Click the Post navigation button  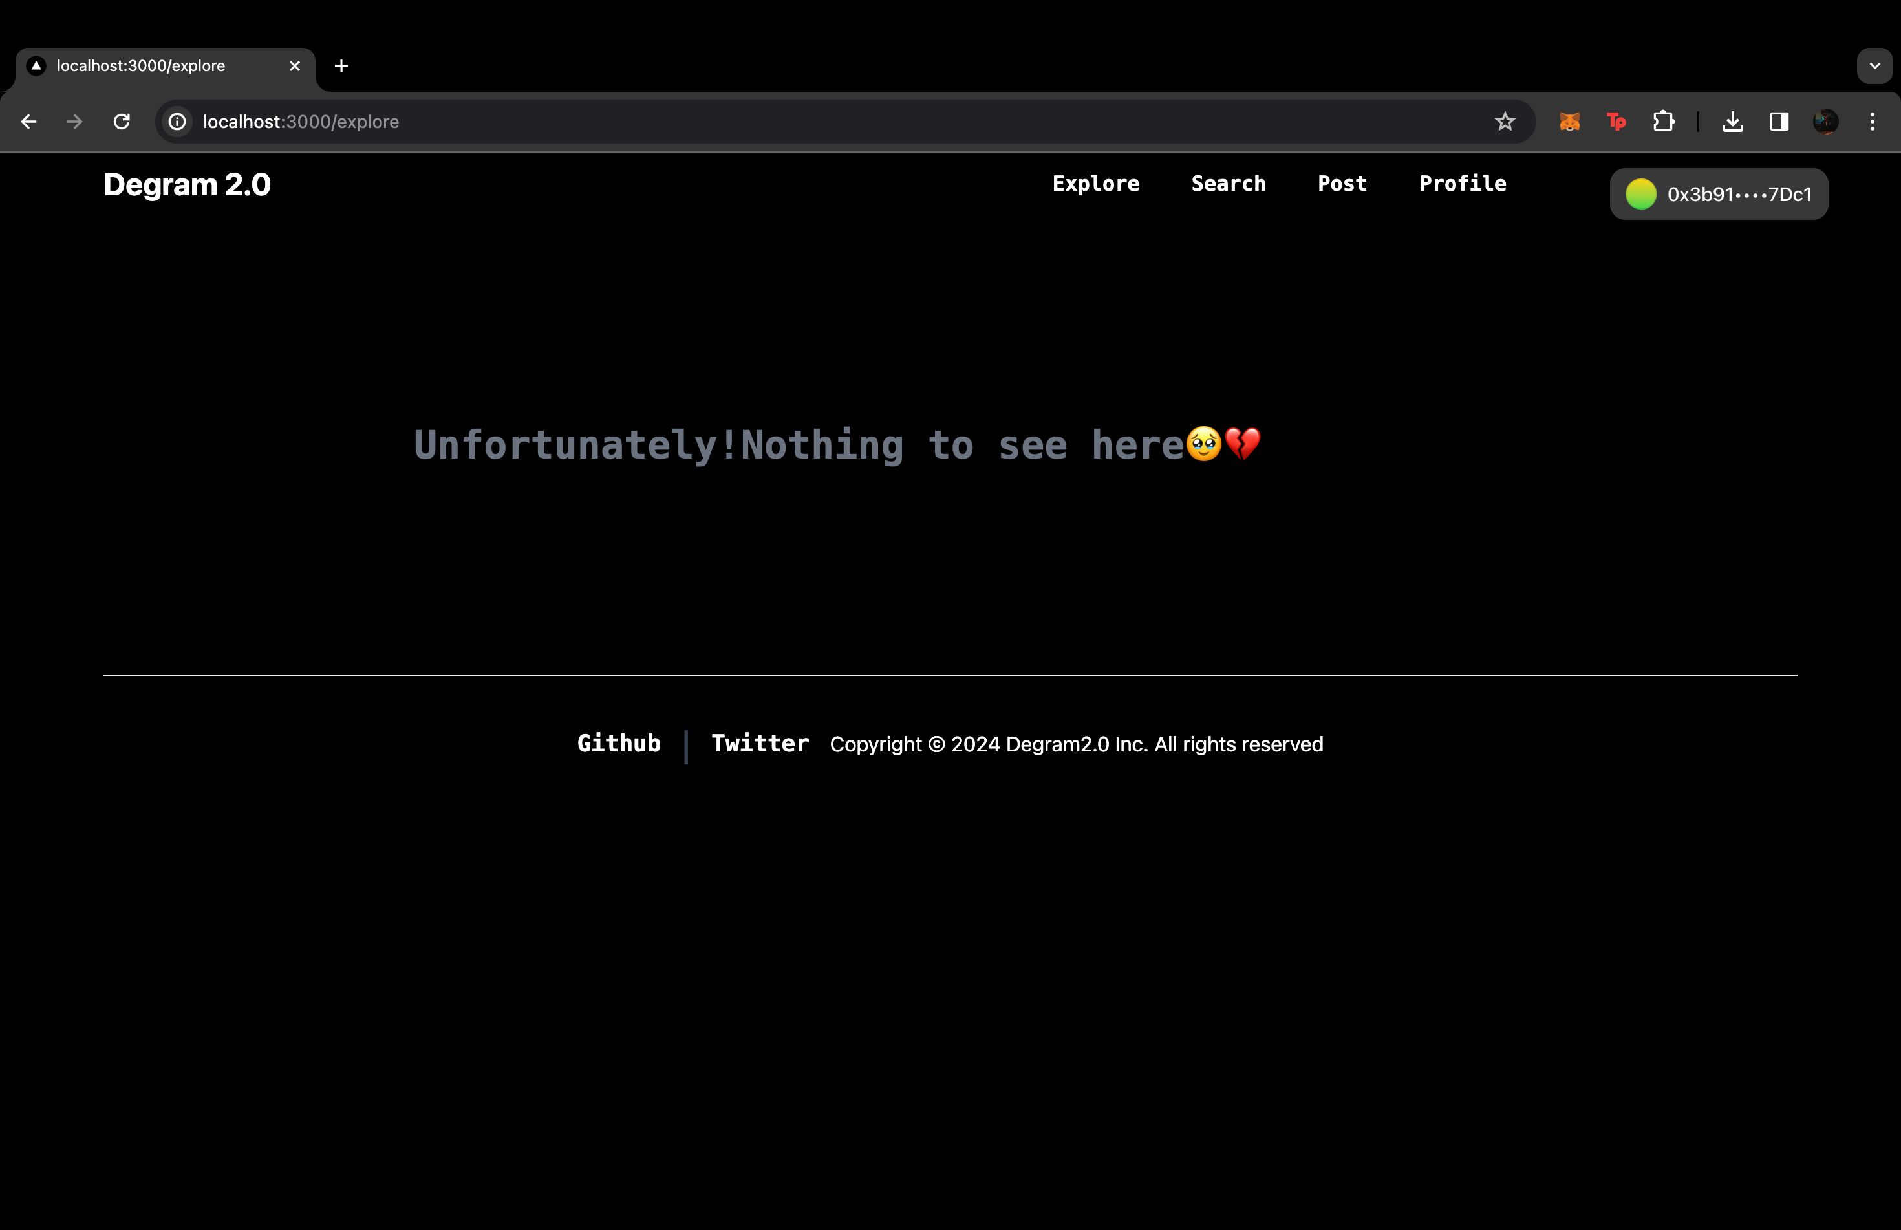coord(1342,183)
